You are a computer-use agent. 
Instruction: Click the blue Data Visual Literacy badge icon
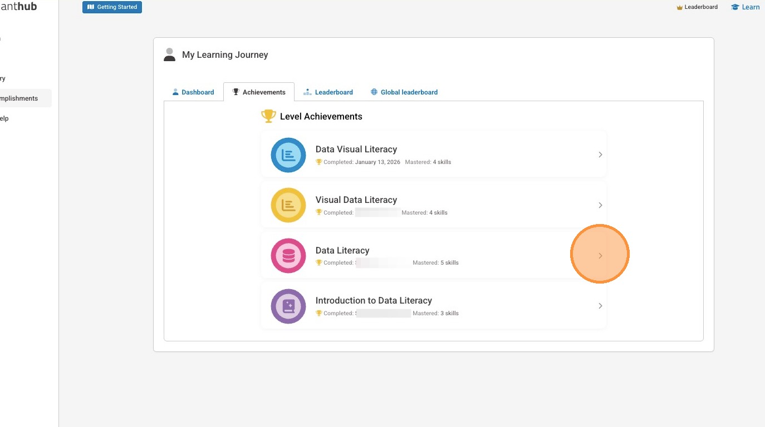288,155
